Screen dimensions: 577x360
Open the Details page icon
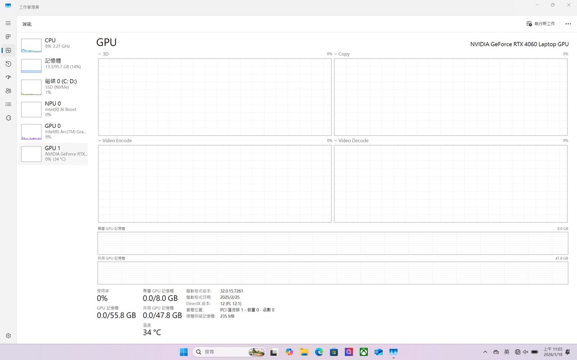(8, 104)
